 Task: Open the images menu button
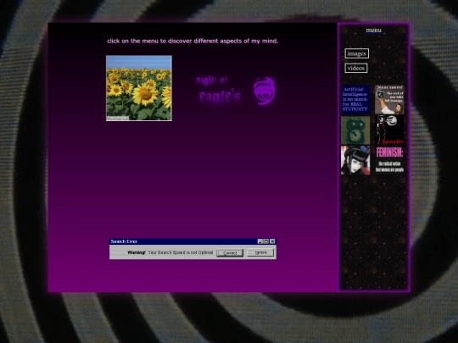[x=356, y=53]
